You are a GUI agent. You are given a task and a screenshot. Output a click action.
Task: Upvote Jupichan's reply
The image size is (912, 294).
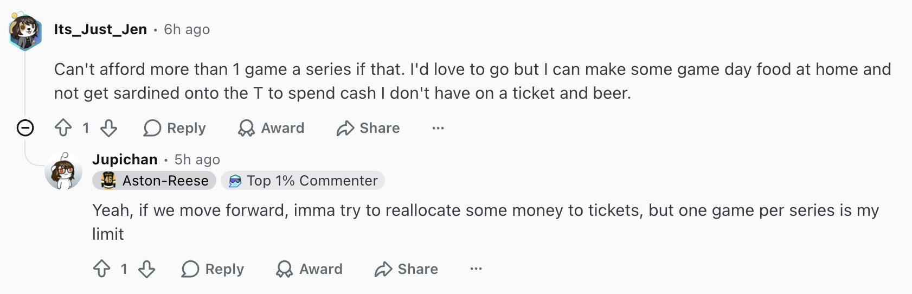pos(102,269)
